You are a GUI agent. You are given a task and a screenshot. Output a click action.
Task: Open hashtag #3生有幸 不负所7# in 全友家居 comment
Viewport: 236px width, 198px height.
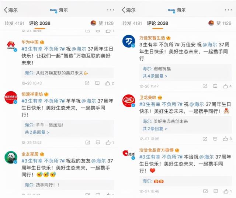coord(43,161)
